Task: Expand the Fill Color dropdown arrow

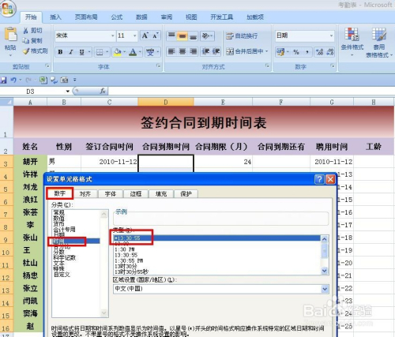Action: pyautogui.click(x=124, y=52)
